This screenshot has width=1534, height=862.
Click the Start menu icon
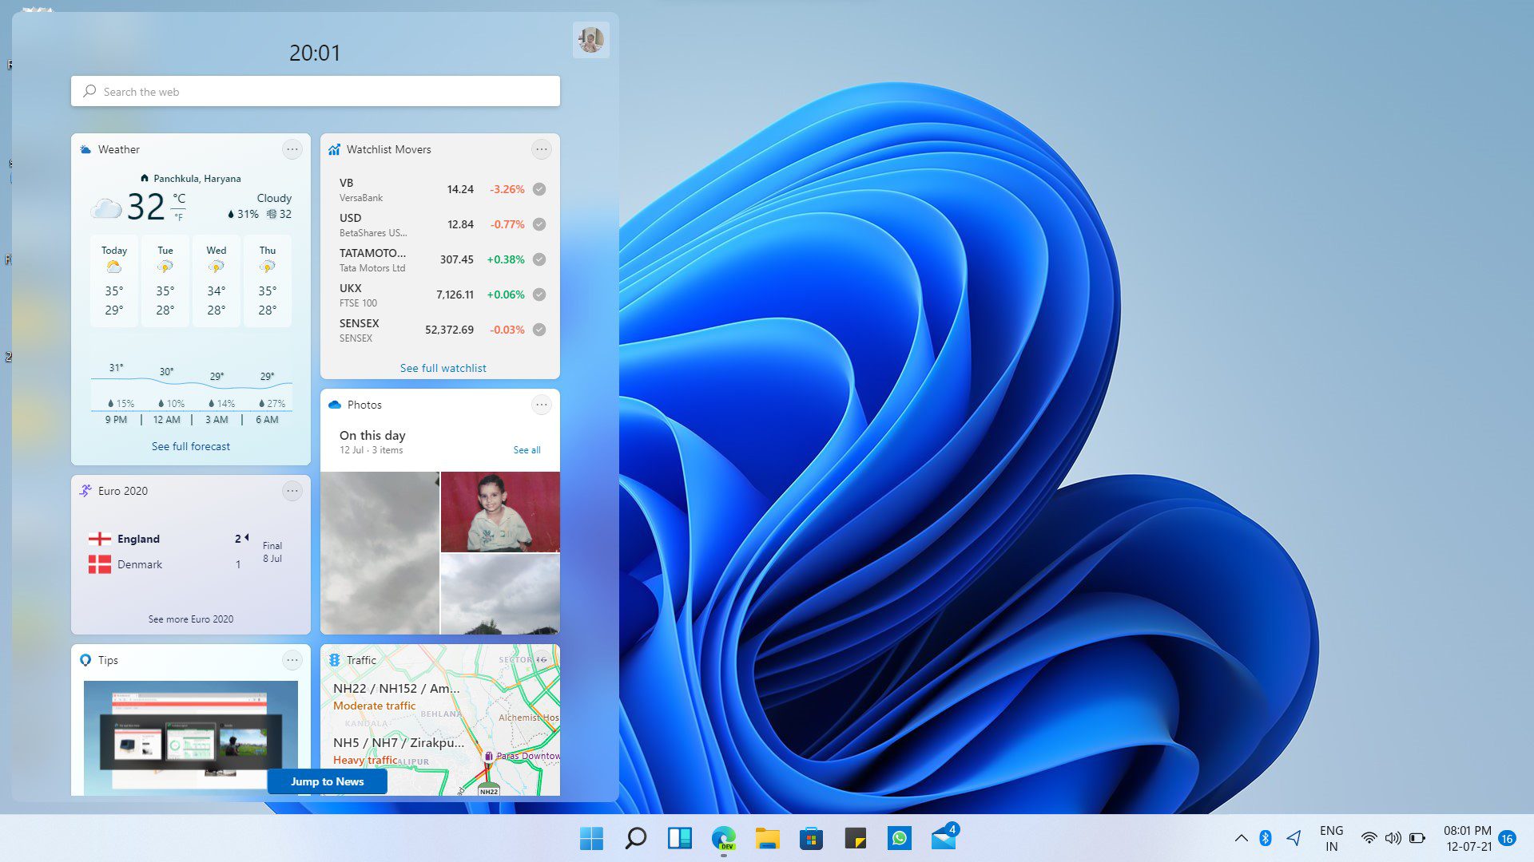click(x=591, y=839)
